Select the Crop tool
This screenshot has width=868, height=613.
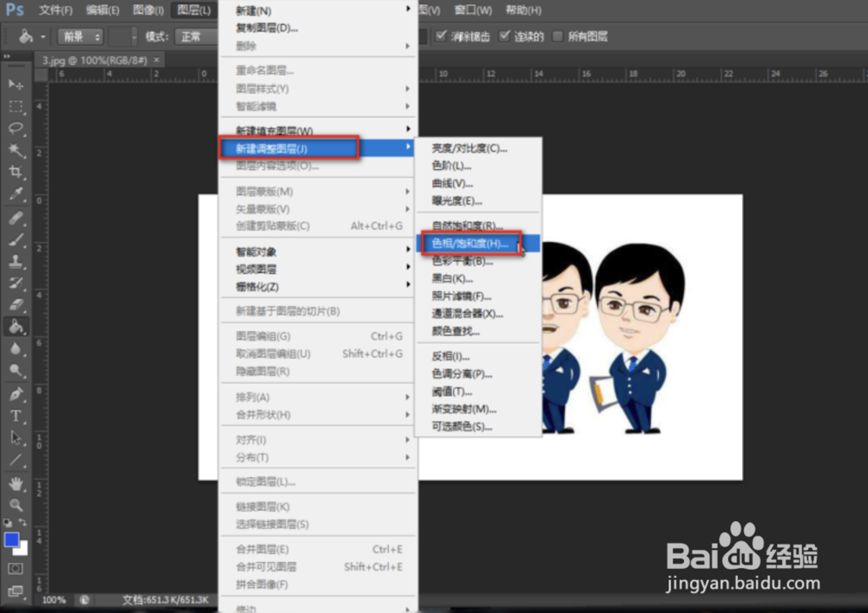(16, 172)
